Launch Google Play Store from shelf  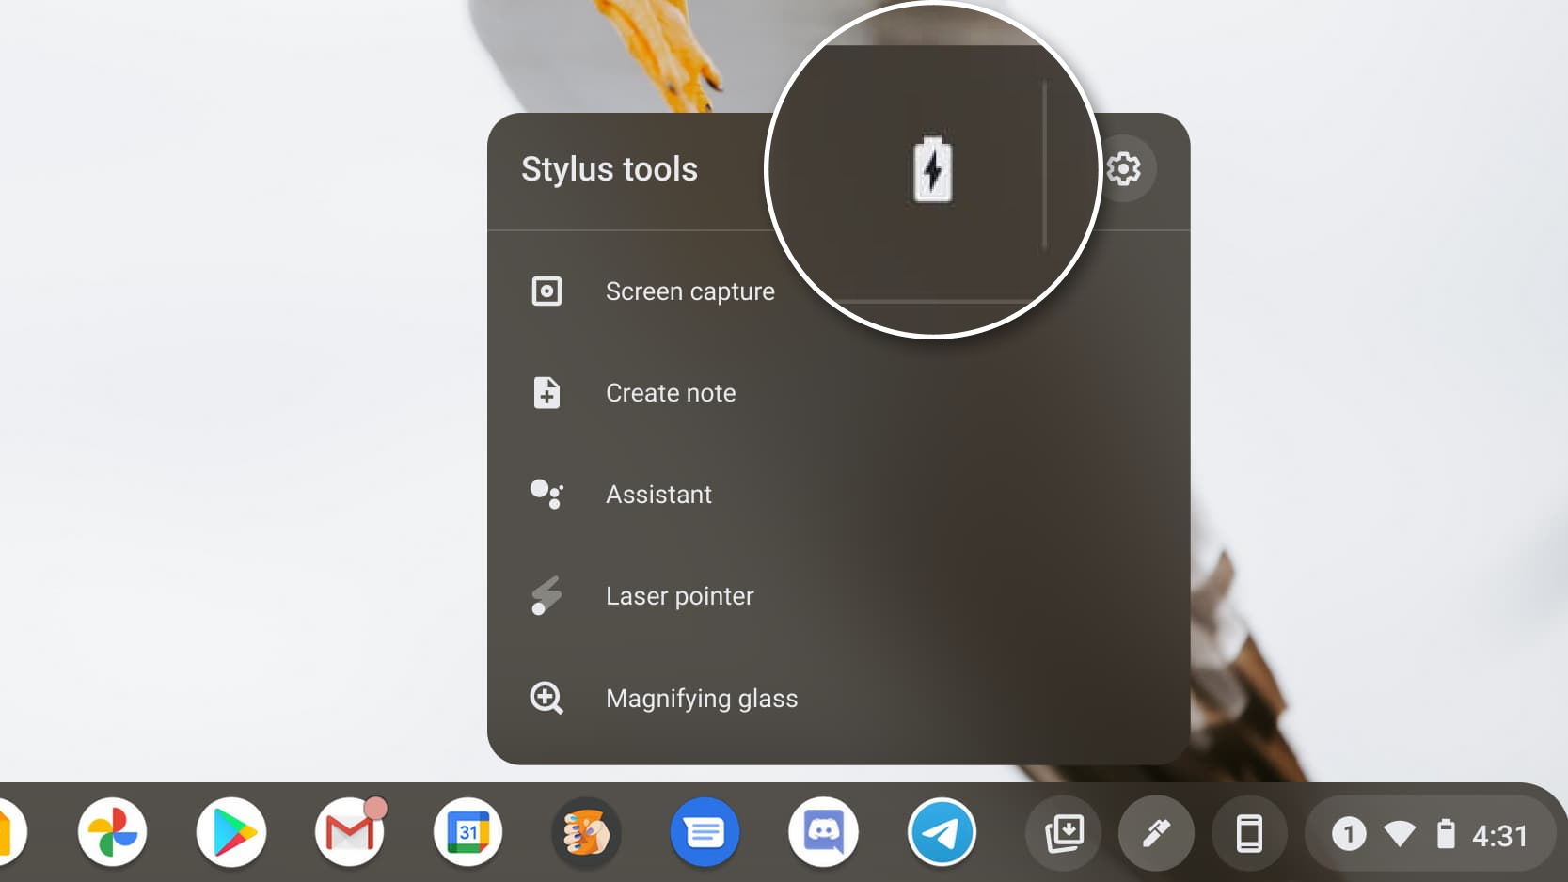coord(231,833)
